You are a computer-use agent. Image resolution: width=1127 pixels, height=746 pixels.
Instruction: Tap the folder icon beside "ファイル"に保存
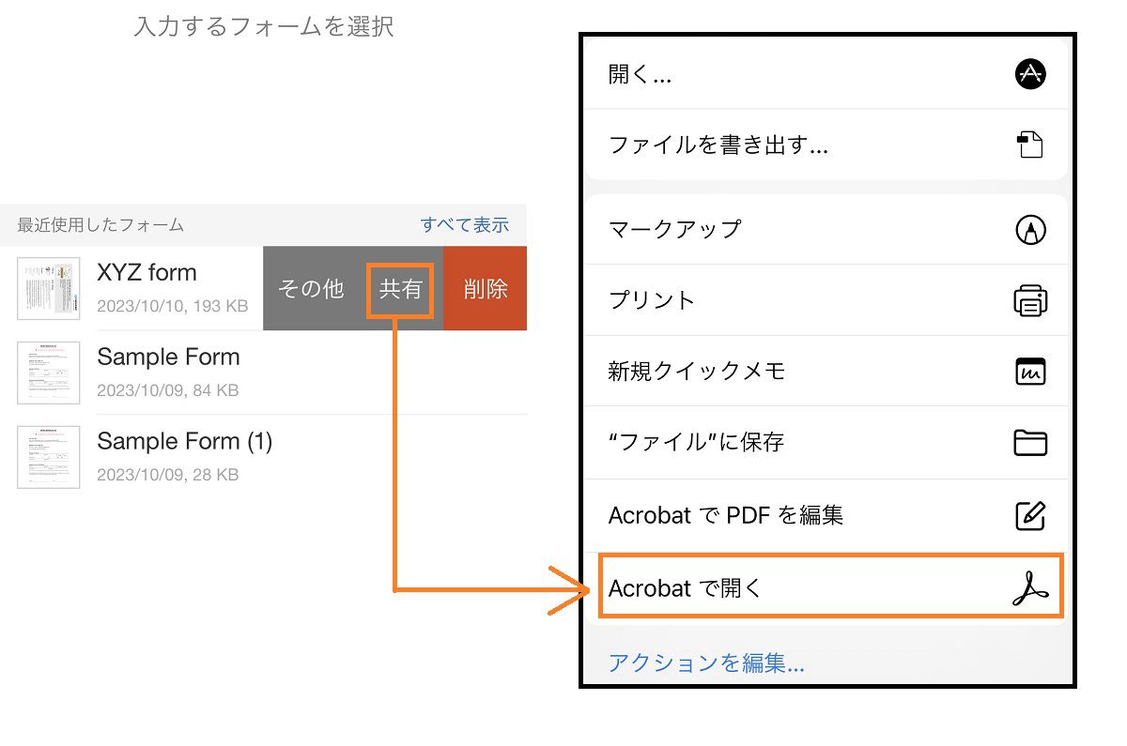[1030, 442]
